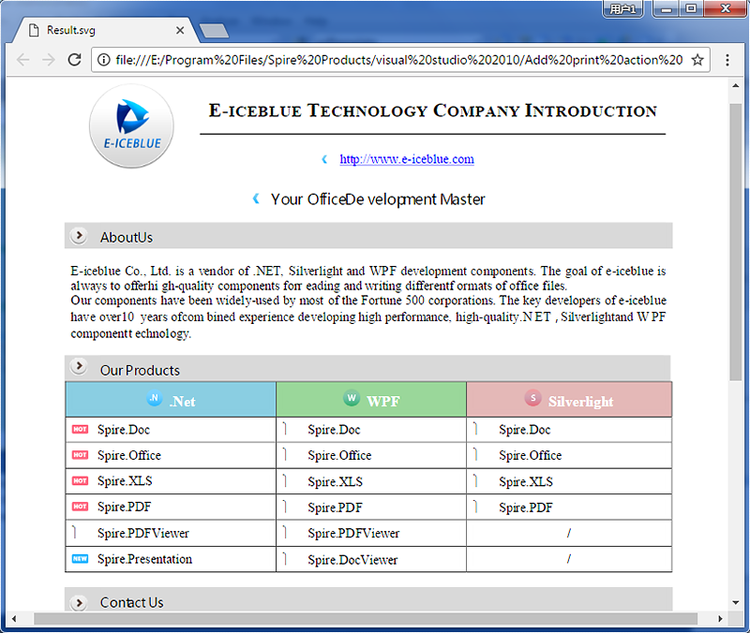750x633 pixels.
Task: Click the horizontal scrollbar left arrow
Action: (14, 619)
